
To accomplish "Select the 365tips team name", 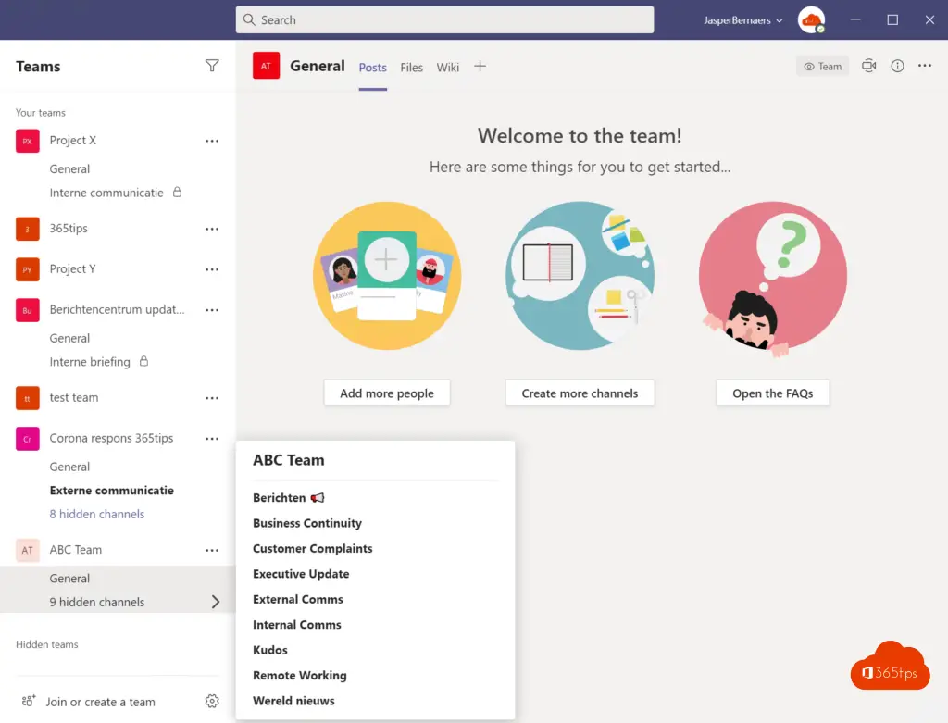I will point(69,228).
